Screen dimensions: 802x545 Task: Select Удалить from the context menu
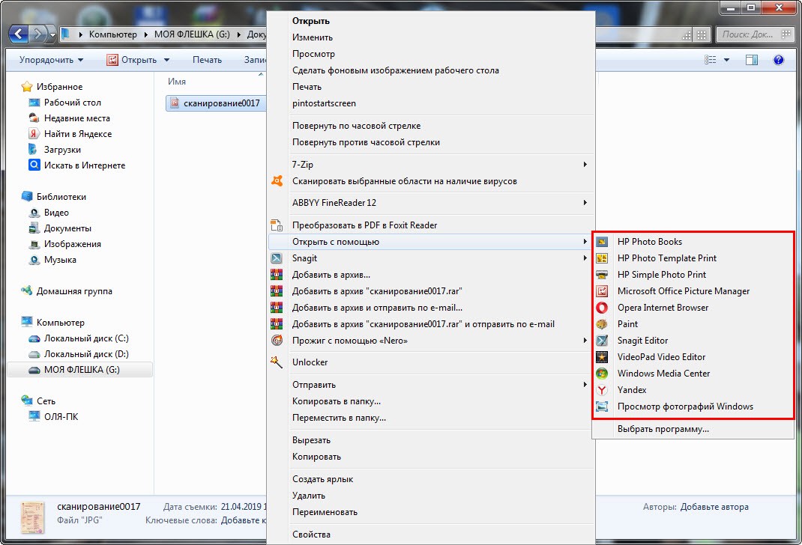(x=308, y=496)
